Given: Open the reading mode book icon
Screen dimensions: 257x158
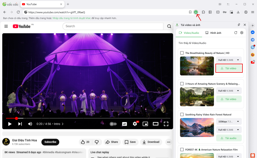Looking at the screenshot, I should coord(218,12).
